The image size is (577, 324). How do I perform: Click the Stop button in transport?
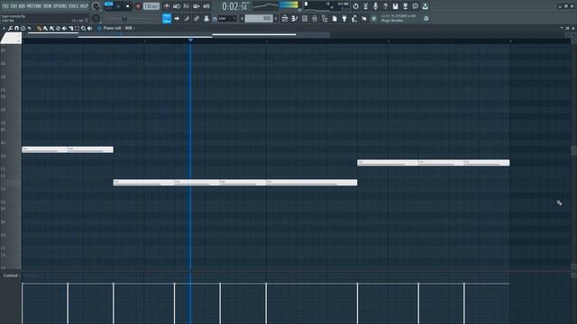point(128,6)
